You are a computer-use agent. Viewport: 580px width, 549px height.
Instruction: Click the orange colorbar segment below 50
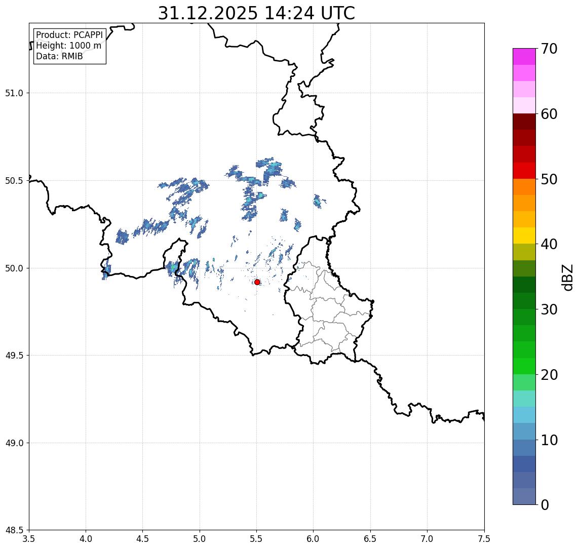click(524, 187)
